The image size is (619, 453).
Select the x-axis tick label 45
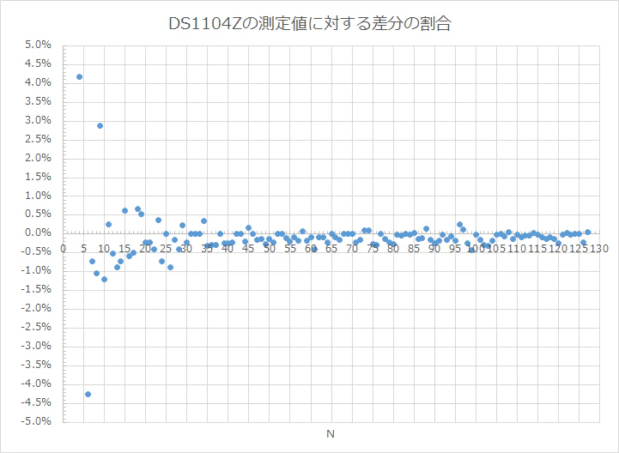click(248, 249)
